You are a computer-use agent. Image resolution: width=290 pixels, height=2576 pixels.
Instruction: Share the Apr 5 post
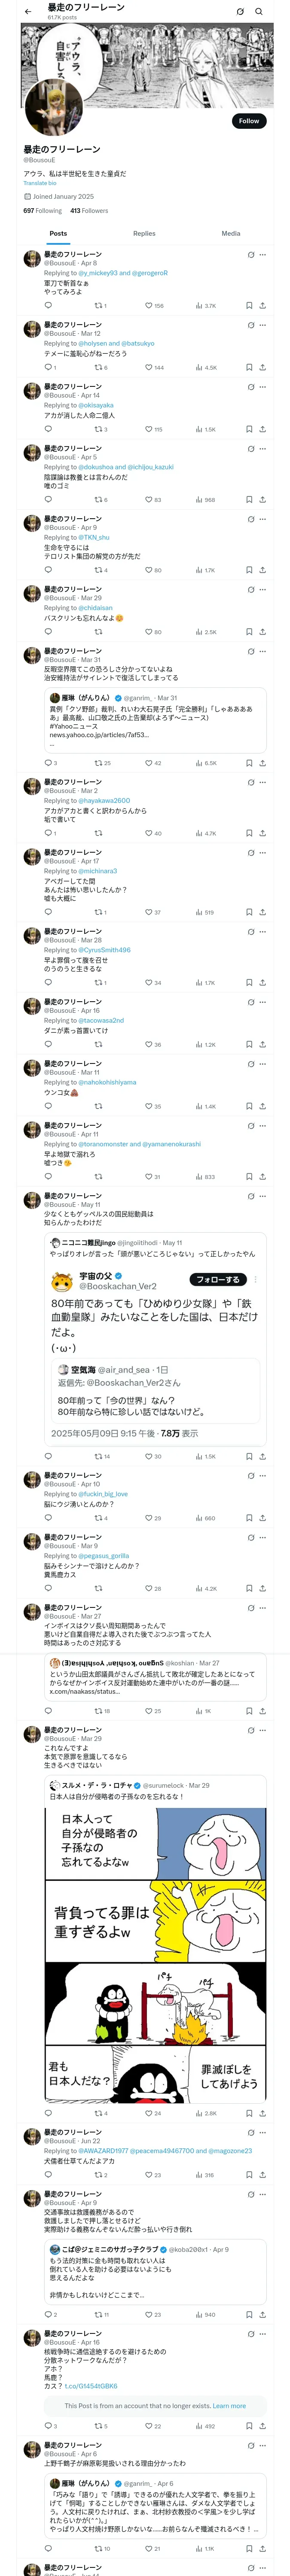[x=262, y=499]
